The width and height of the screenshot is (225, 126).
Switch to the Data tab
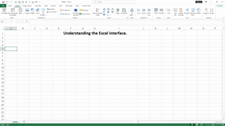46,6
